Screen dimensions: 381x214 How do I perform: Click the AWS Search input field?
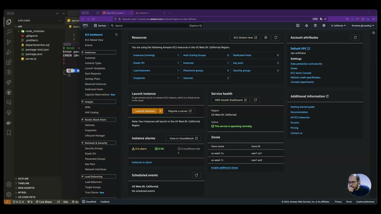coord(156,26)
